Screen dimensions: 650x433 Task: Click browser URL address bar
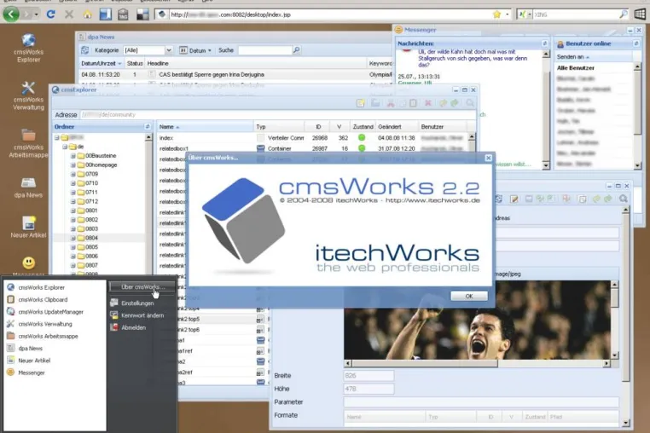coord(329,14)
